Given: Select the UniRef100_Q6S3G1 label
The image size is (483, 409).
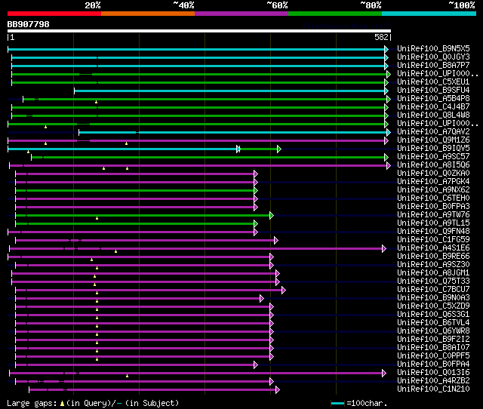Looking at the screenshot, I should click(433, 315).
